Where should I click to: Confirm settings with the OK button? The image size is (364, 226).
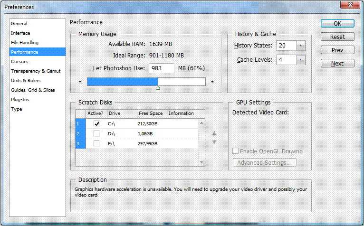pos(337,23)
